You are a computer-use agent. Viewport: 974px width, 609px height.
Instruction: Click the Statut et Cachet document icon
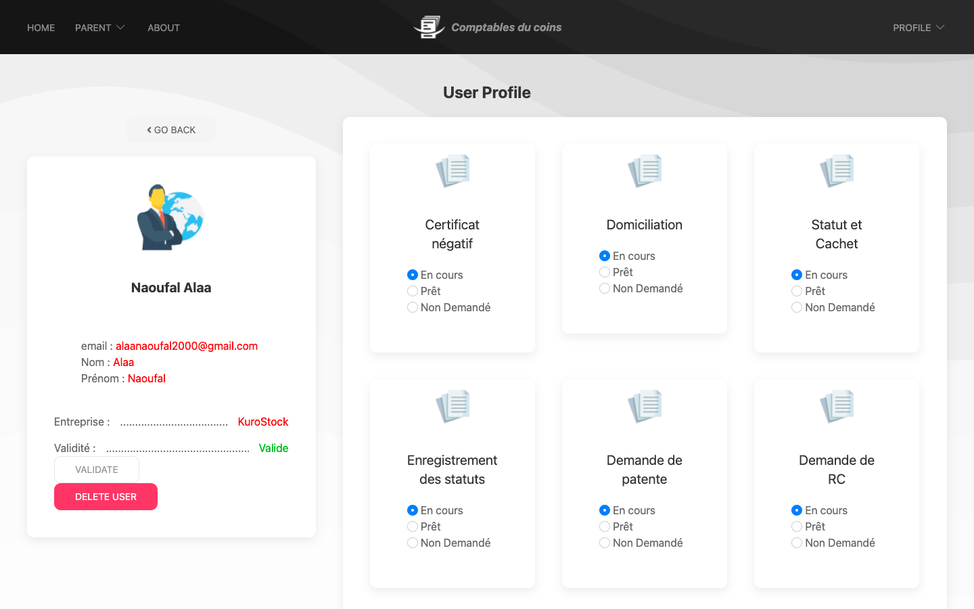(x=837, y=171)
